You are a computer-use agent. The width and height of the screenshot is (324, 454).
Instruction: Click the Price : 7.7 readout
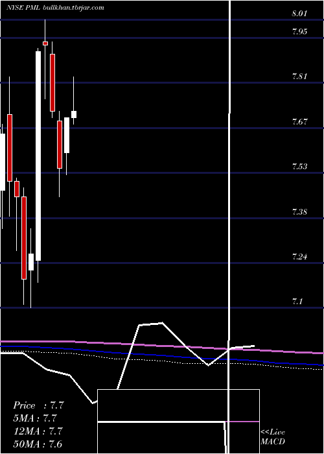[38, 405]
